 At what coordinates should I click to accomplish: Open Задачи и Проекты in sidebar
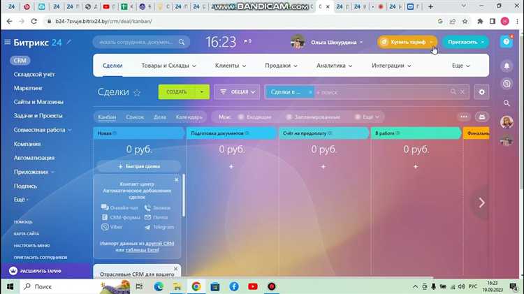[38, 116]
